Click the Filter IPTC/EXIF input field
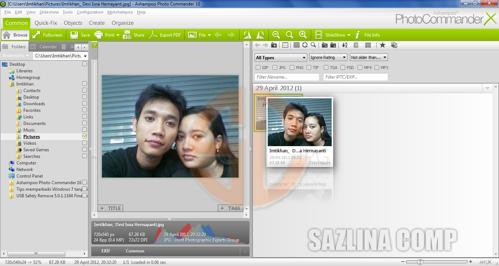The image size is (499, 266). (355, 77)
